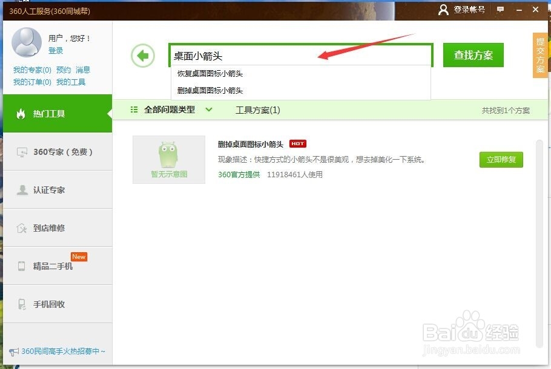The image size is (551, 369).
Task: Click the search field containing 桌面小箭头
Action: click(x=301, y=56)
